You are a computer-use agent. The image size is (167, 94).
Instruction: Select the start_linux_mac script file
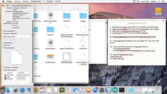click(67, 57)
